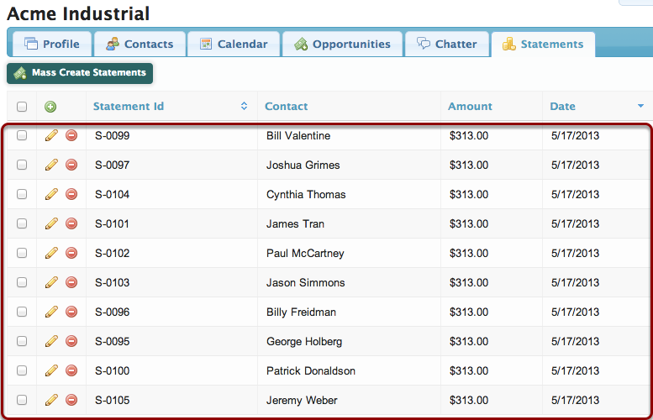The width and height of the screenshot is (653, 420).
Task: Check the select-all checkbox in table header
Action: coord(22,107)
